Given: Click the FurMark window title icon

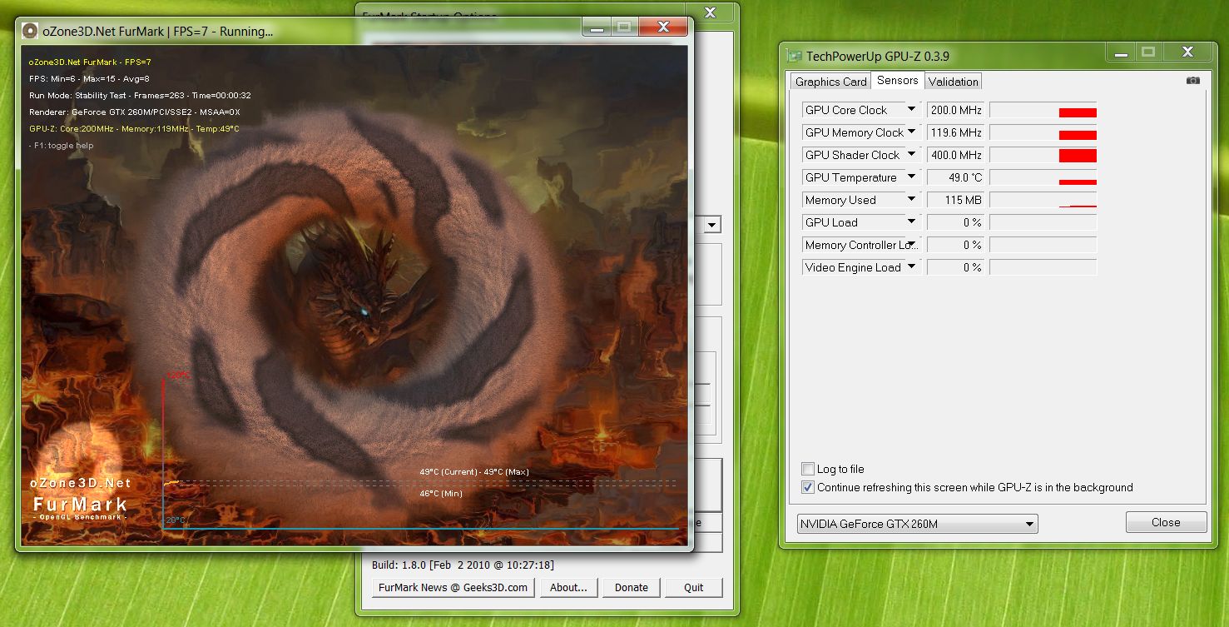Looking at the screenshot, I should point(30,31).
